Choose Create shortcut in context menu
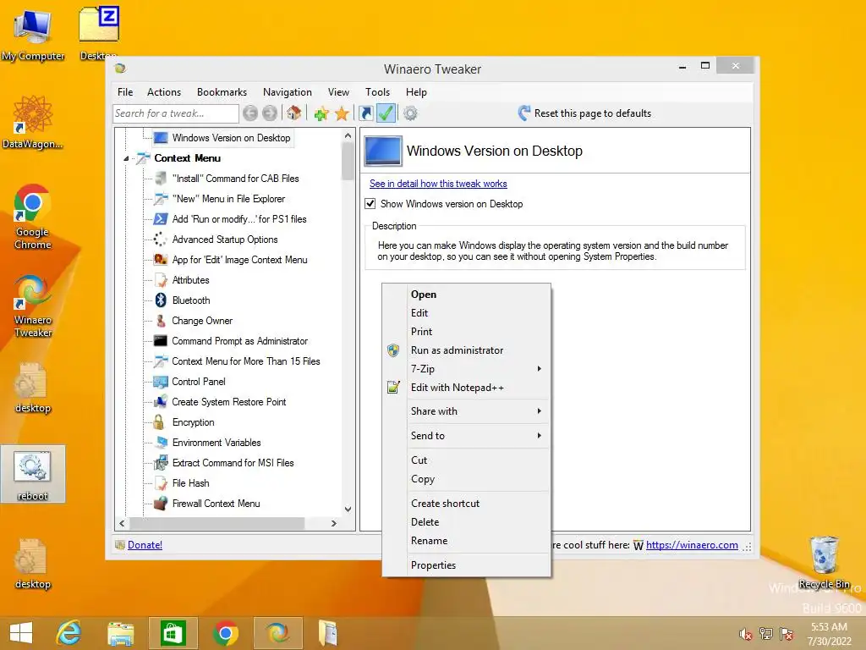The image size is (866, 650). pos(467,503)
